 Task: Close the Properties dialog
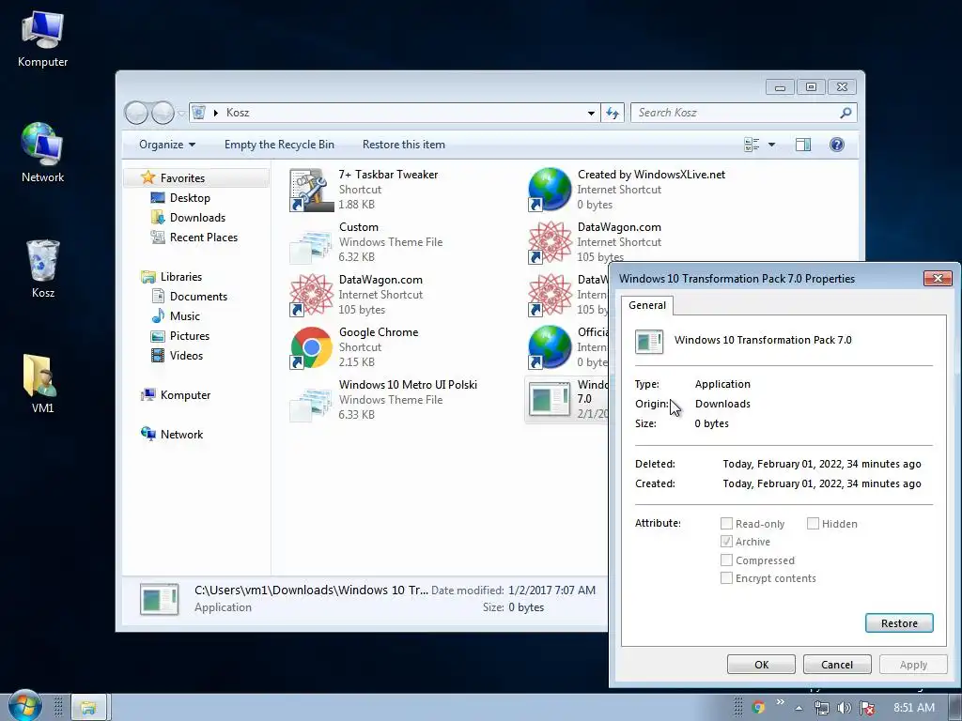pos(938,278)
